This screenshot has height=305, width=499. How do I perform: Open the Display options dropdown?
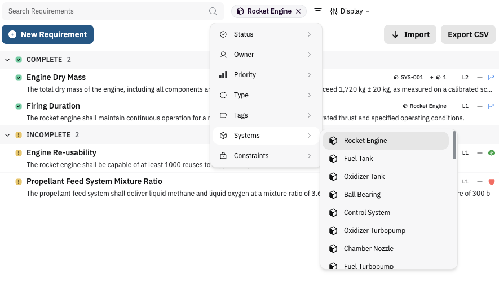point(350,11)
